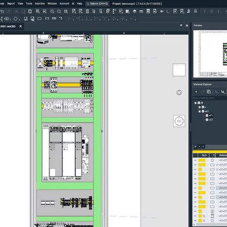Toggle the =A1 node checkbox
The width and height of the screenshot is (227, 227).
[203, 111]
